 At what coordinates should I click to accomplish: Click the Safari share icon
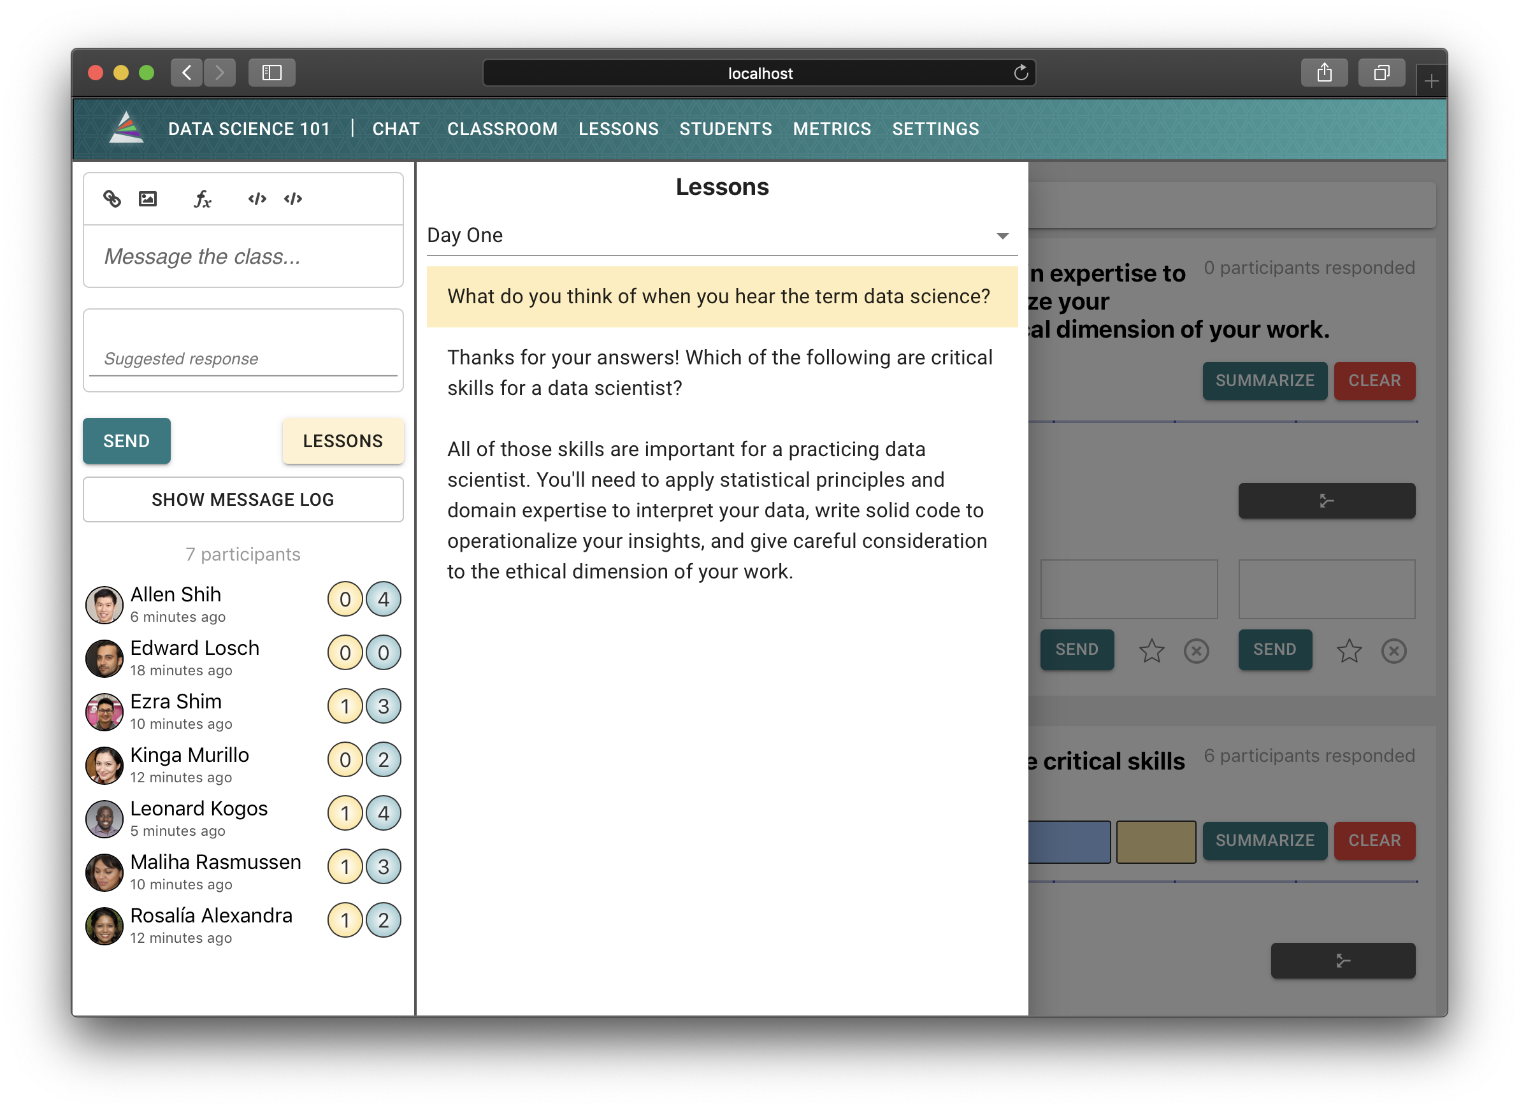1323,73
